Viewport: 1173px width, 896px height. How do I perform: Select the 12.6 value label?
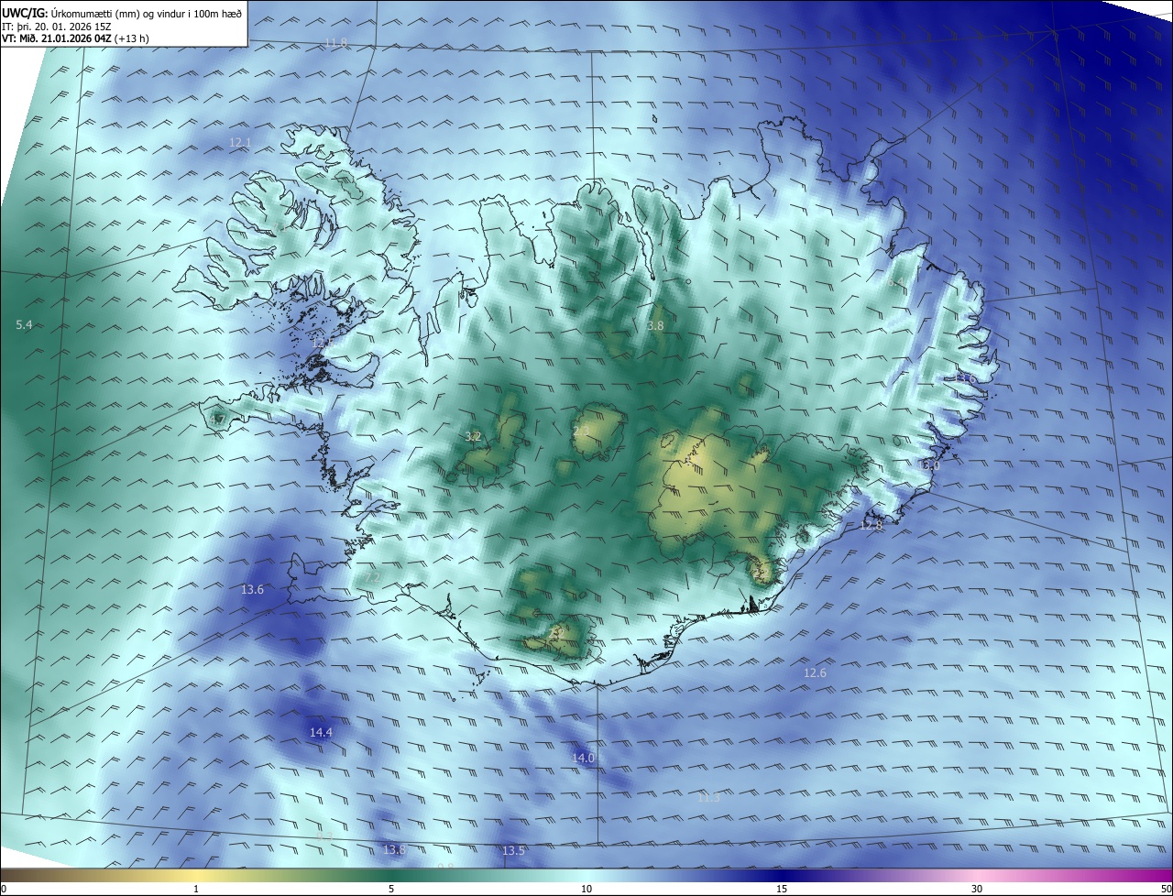tap(815, 673)
